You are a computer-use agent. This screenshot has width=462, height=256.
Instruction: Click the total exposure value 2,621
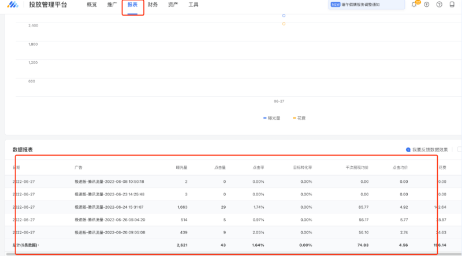click(182, 245)
